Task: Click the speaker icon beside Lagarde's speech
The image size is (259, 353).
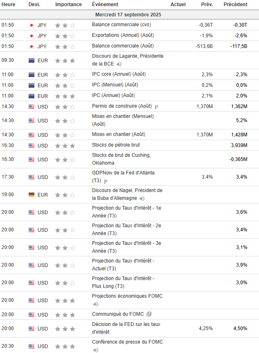Action: coord(119,64)
